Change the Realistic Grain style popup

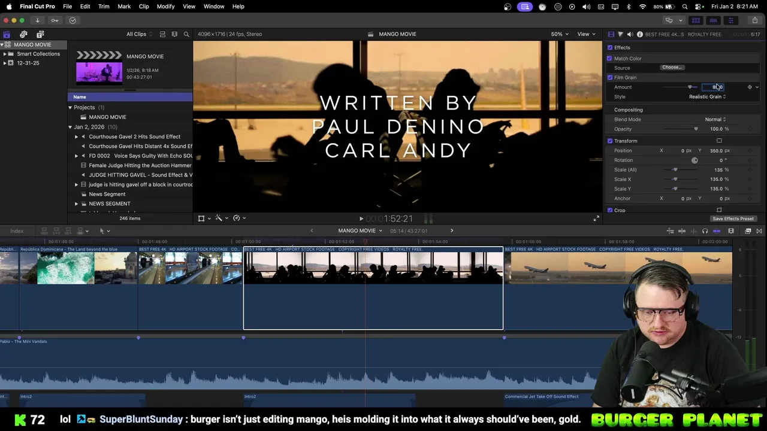[x=707, y=96]
